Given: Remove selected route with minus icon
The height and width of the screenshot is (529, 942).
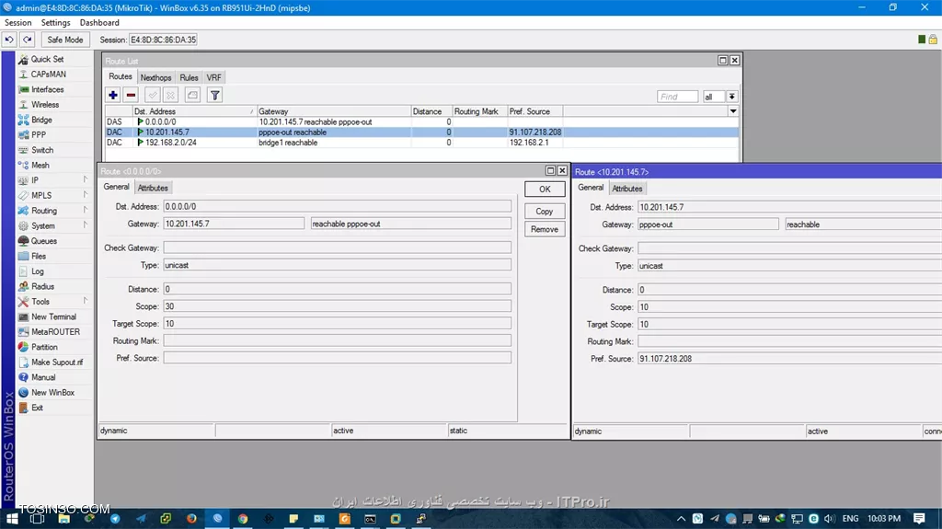Looking at the screenshot, I should point(131,95).
